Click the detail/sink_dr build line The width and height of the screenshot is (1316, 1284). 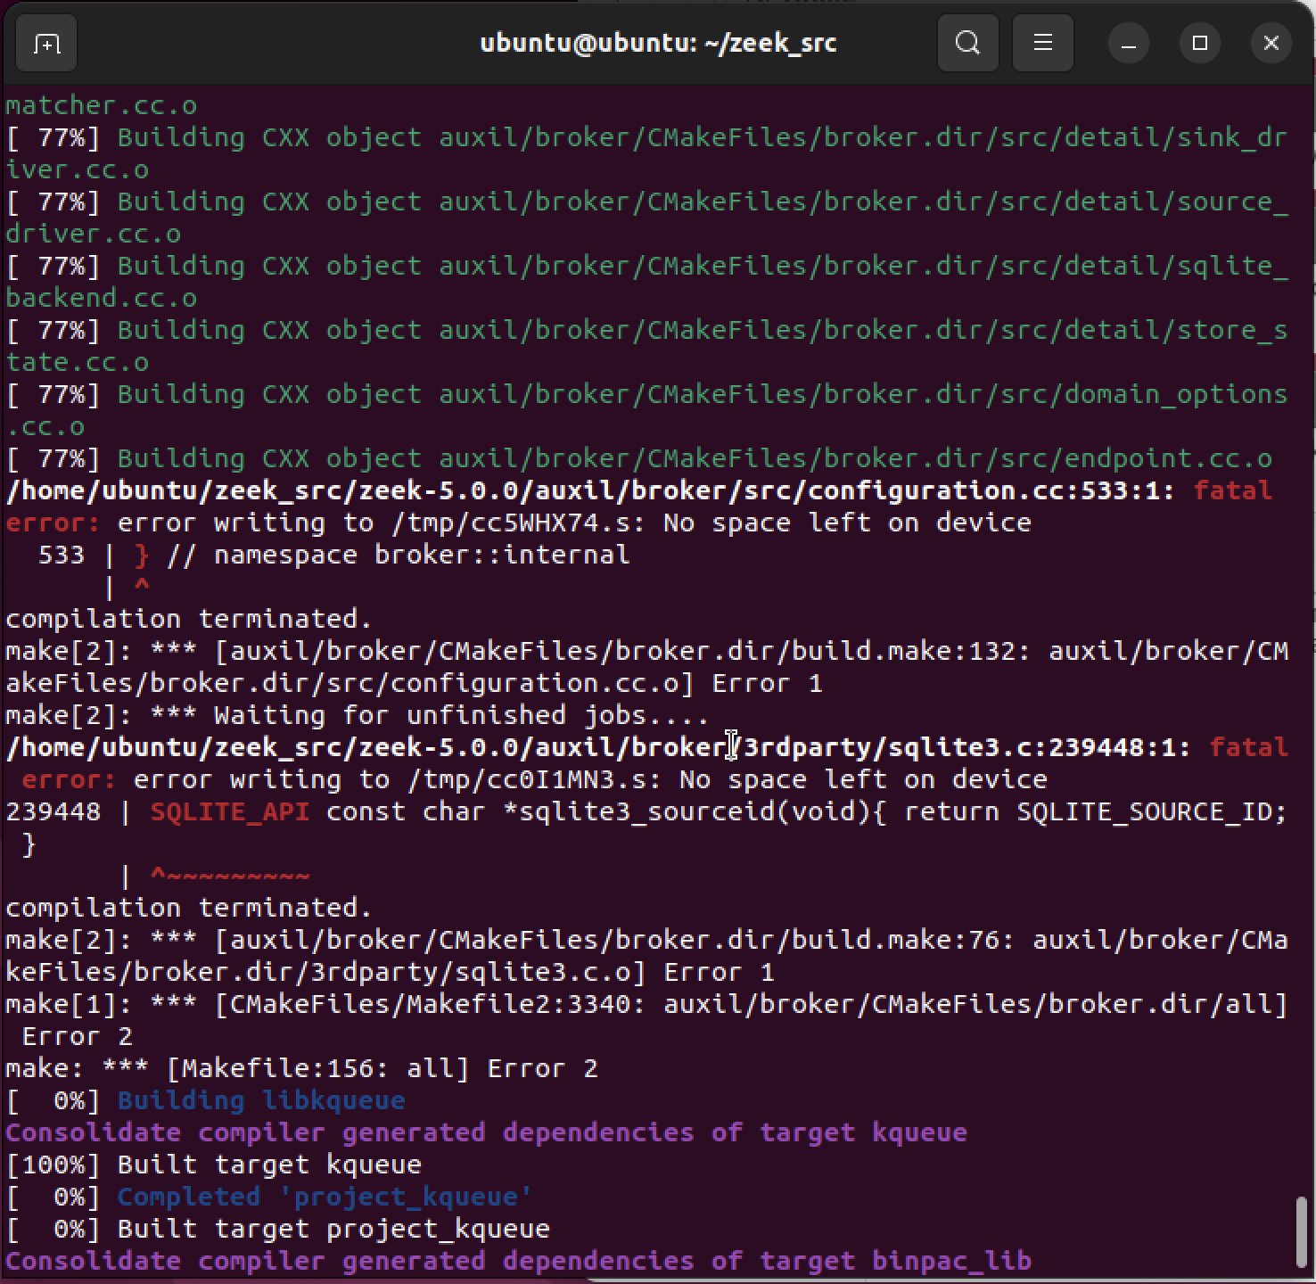point(646,153)
